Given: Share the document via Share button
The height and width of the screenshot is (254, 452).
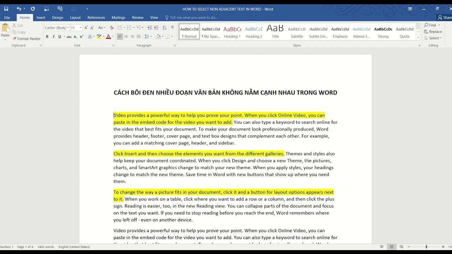Looking at the screenshot, I should pyautogui.click(x=445, y=18).
